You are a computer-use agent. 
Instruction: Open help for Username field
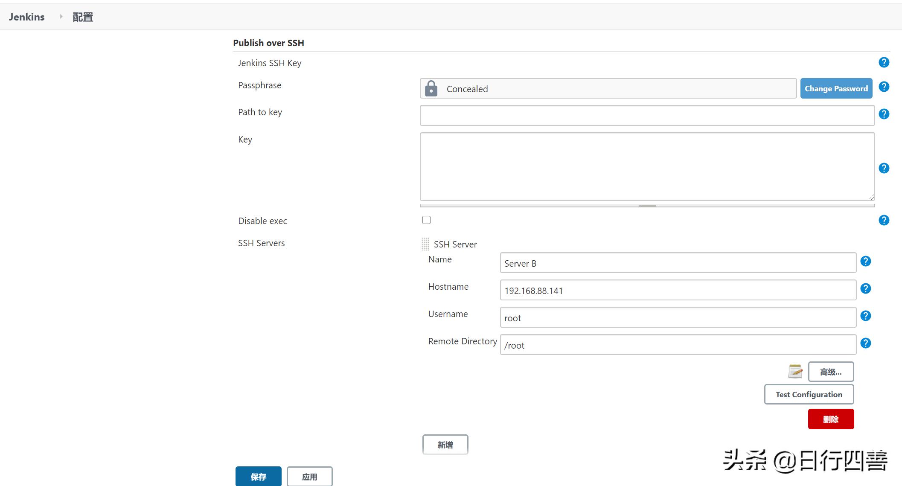coord(865,316)
